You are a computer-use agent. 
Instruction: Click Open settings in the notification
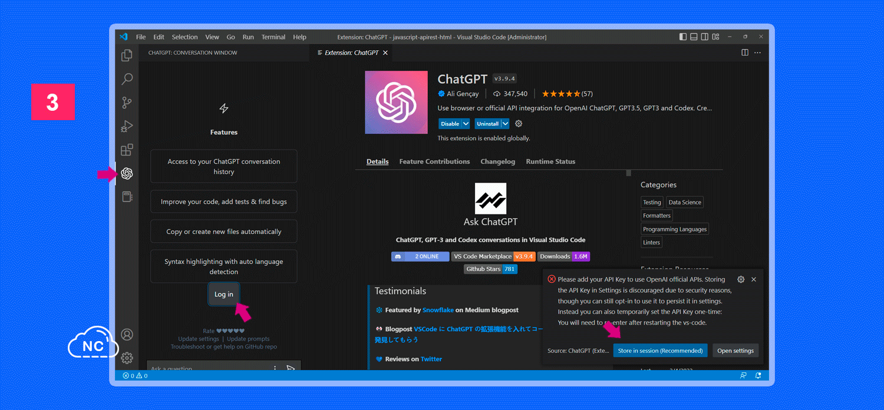click(x=735, y=351)
